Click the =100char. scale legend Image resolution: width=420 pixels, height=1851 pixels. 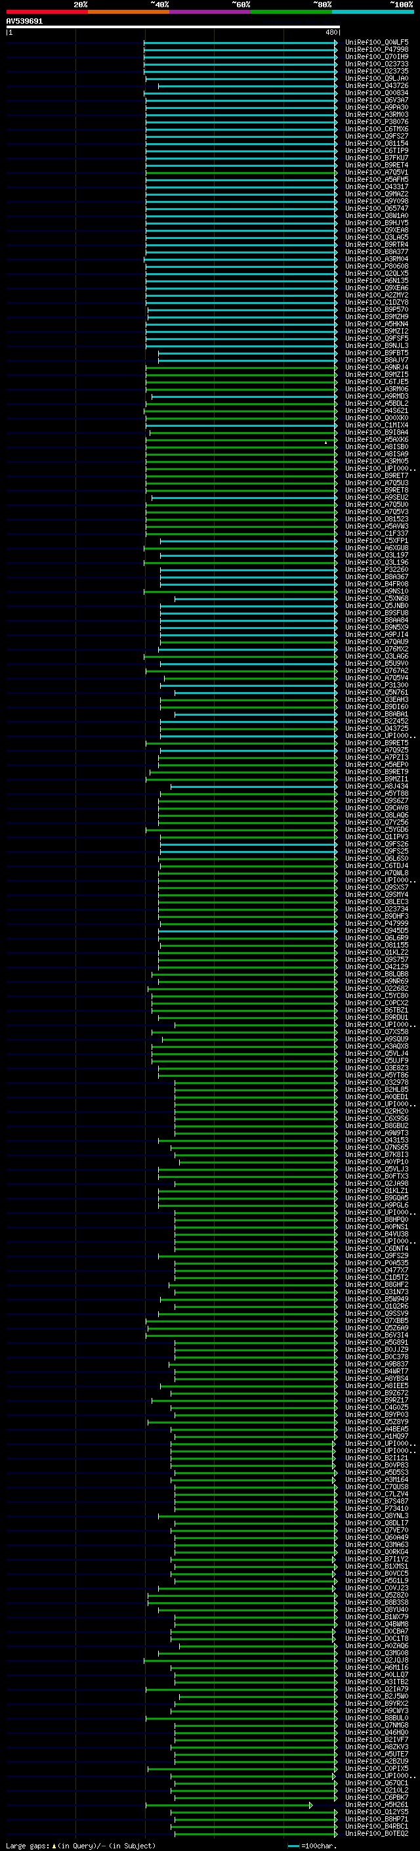319,1846
